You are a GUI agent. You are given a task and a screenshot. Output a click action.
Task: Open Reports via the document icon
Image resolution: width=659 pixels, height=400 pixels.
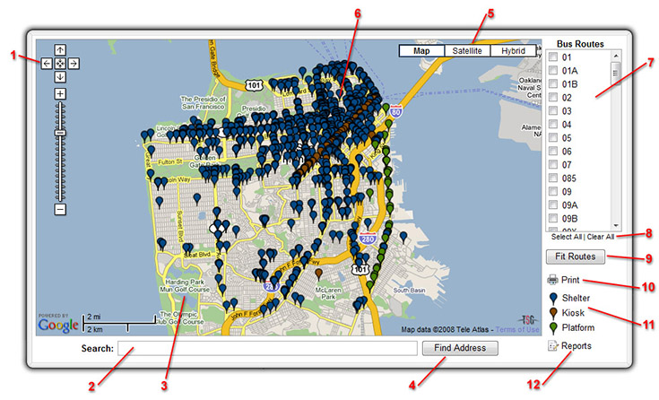click(x=553, y=345)
